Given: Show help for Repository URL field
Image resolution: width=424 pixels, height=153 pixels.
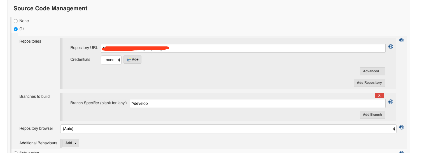Looking at the screenshot, I should 391,47.
